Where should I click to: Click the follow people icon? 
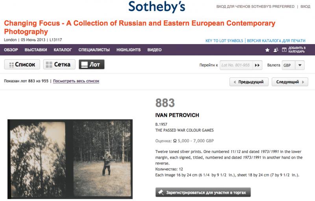[x=276, y=50]
